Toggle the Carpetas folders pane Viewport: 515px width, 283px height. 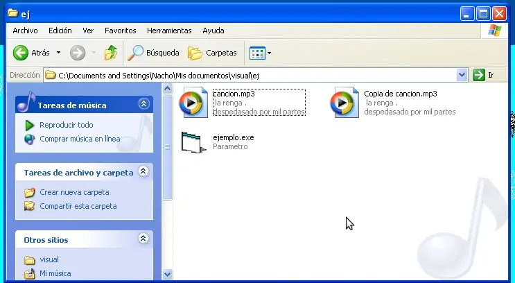coord(212,53)
